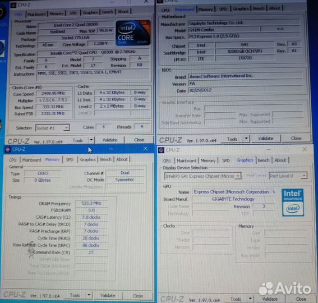This screenshot has height=303, width=318.
Task: Close the Memory window with the X
Action: click(145, 149)
